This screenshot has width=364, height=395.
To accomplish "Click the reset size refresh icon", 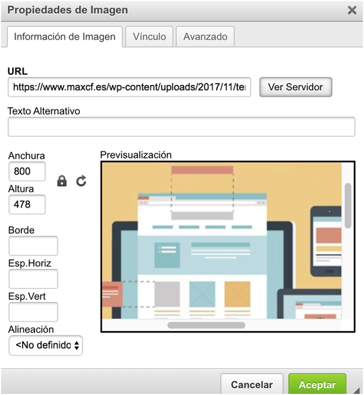I will (x=81, y=181).
